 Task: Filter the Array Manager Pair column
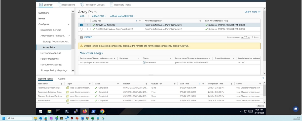tap(200, 21)
